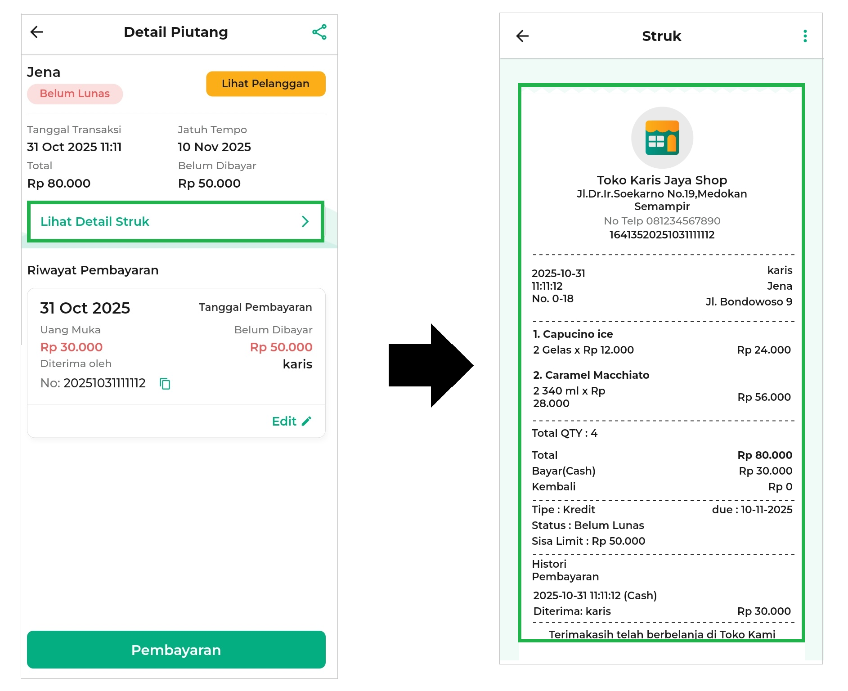Go back from the Detail Piutang screen

click(x=36, y=32)
